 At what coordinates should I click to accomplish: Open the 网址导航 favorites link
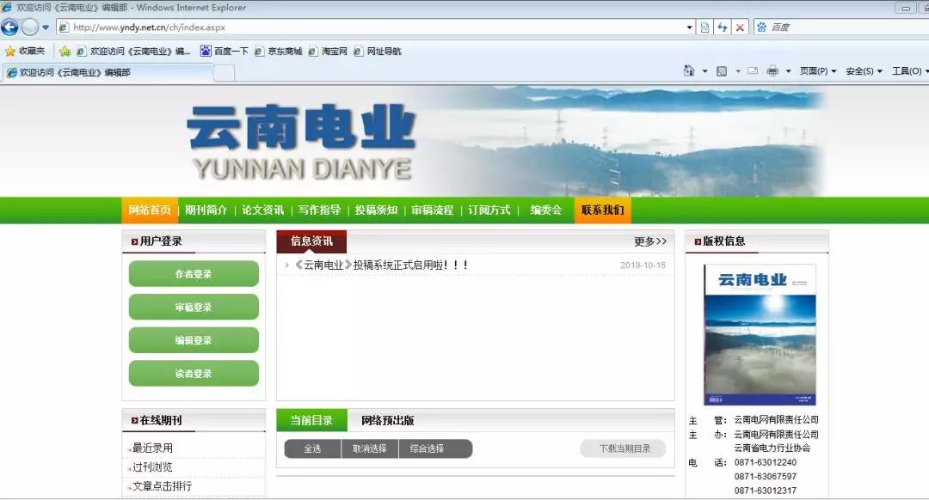point(378,51)
